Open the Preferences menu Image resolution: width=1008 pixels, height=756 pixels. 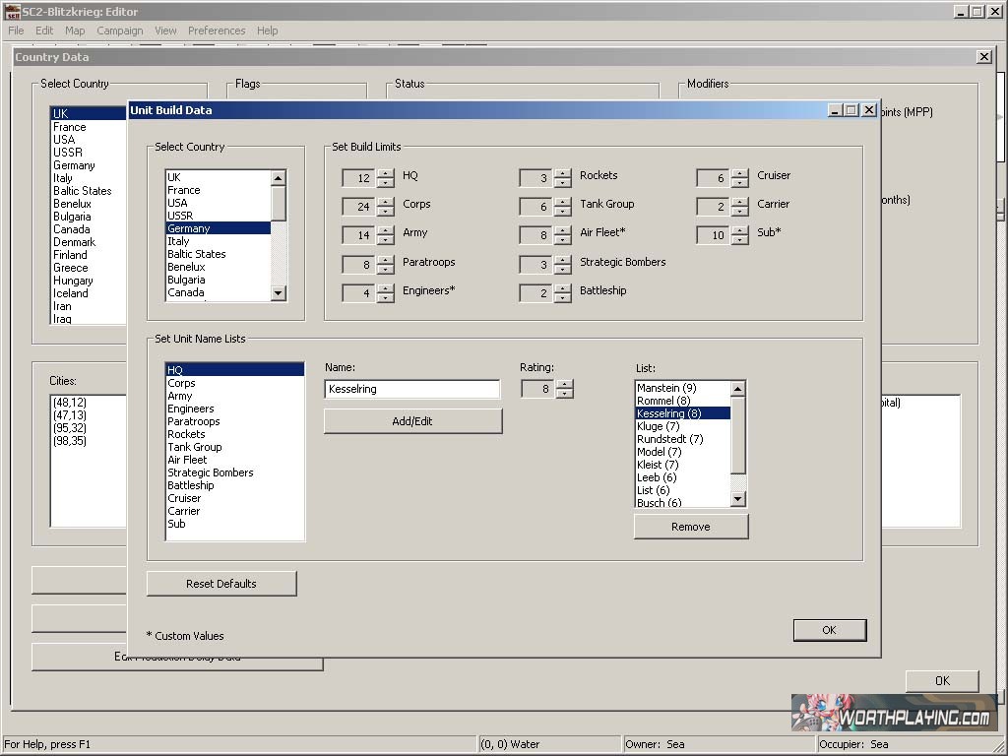point(217,31)
